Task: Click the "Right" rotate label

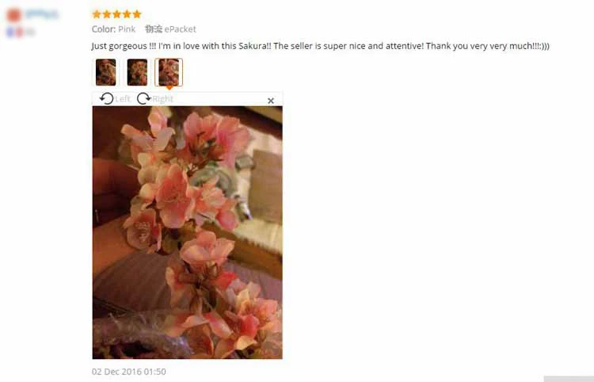Action: [162, 99]
